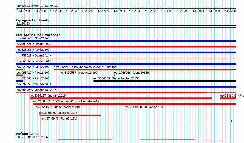Select the thick red bar of esv3550080
This screenshot has width=244, height=143.
pyautogui.click(x=132, y=93)
